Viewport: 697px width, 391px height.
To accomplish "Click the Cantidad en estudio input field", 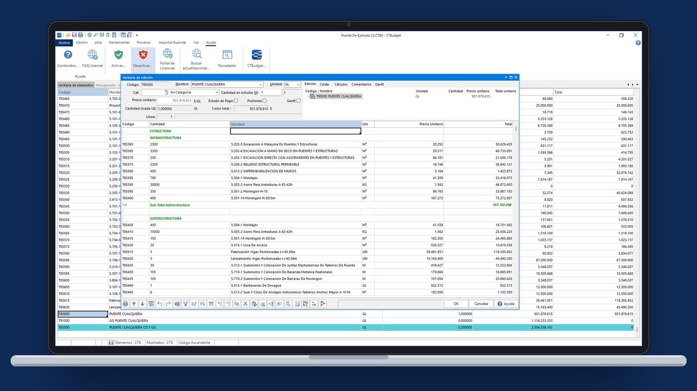I will coord(270,93).
